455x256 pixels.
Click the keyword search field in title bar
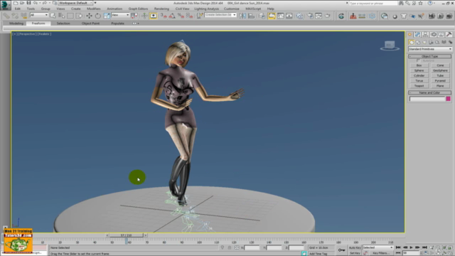[373, 3]
